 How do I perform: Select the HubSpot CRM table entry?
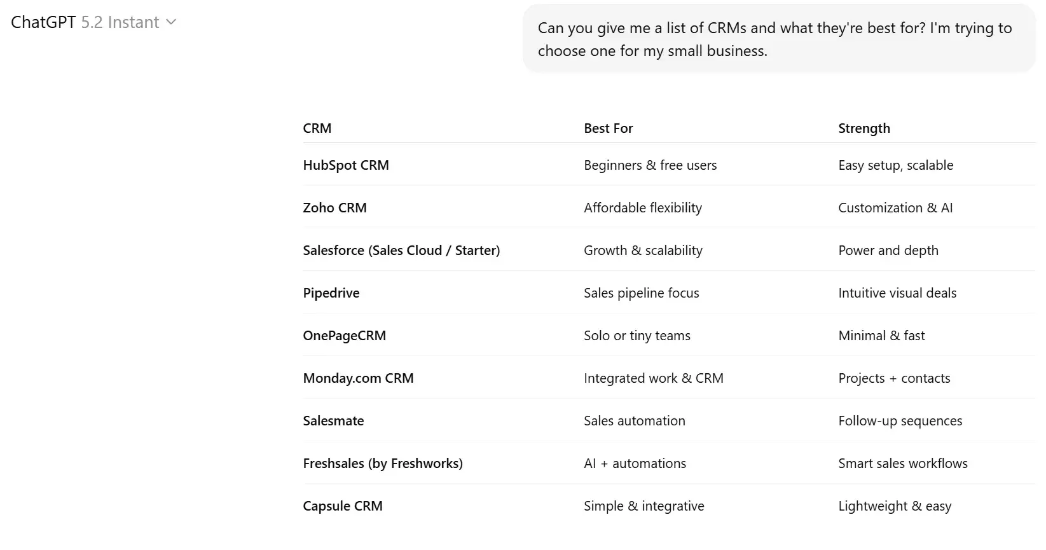coord(346,165)
